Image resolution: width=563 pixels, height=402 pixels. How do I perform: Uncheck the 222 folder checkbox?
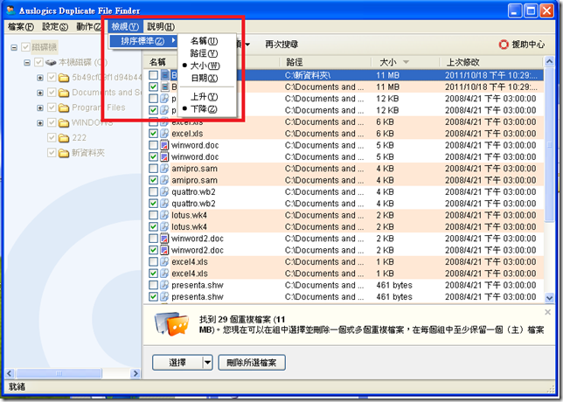pos(52,138)
